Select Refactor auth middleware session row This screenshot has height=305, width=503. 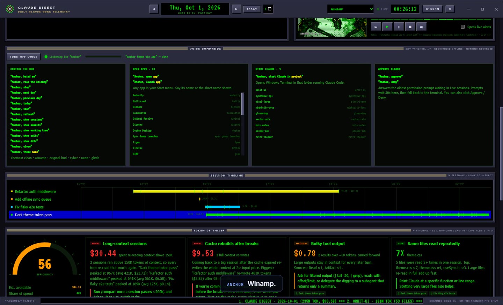pos(250,191)
